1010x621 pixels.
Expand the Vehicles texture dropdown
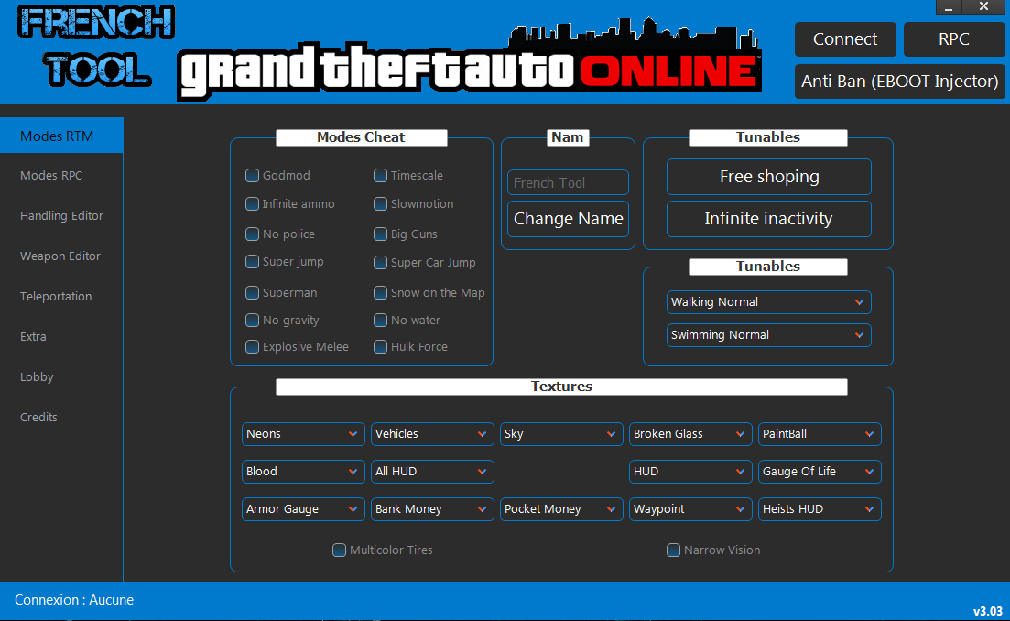pyautogui.click(x=432, y=434)
